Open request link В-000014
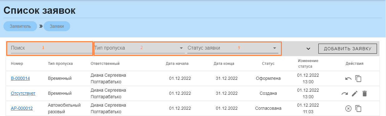The image size is (386, 116). pyautogui.click(x=20, y=79)
